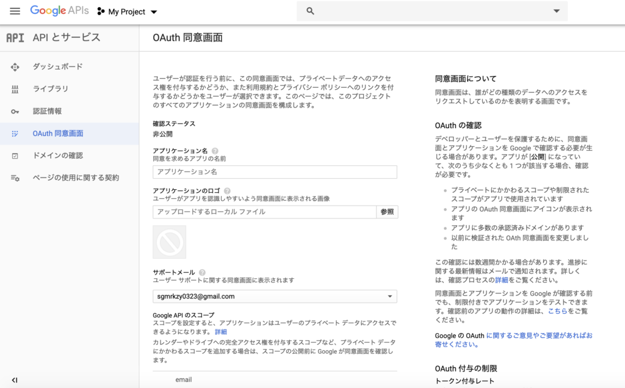Click the project hexagon icon beside My Project
This screenshot has width=625, height=388.
[x=101, y=12]
